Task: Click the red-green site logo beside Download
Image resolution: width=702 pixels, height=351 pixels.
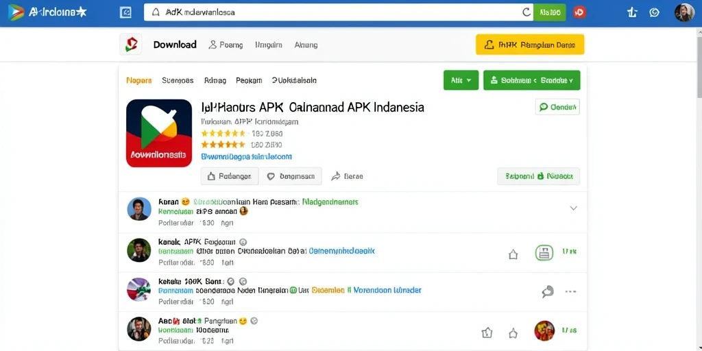Action: pyautogui.click(x=131, y=45)
